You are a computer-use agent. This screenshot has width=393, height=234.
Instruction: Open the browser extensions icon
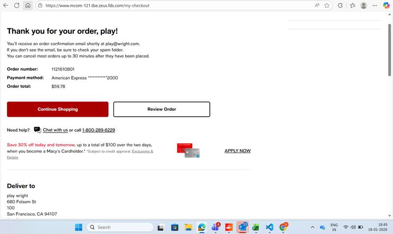[340, 5]
